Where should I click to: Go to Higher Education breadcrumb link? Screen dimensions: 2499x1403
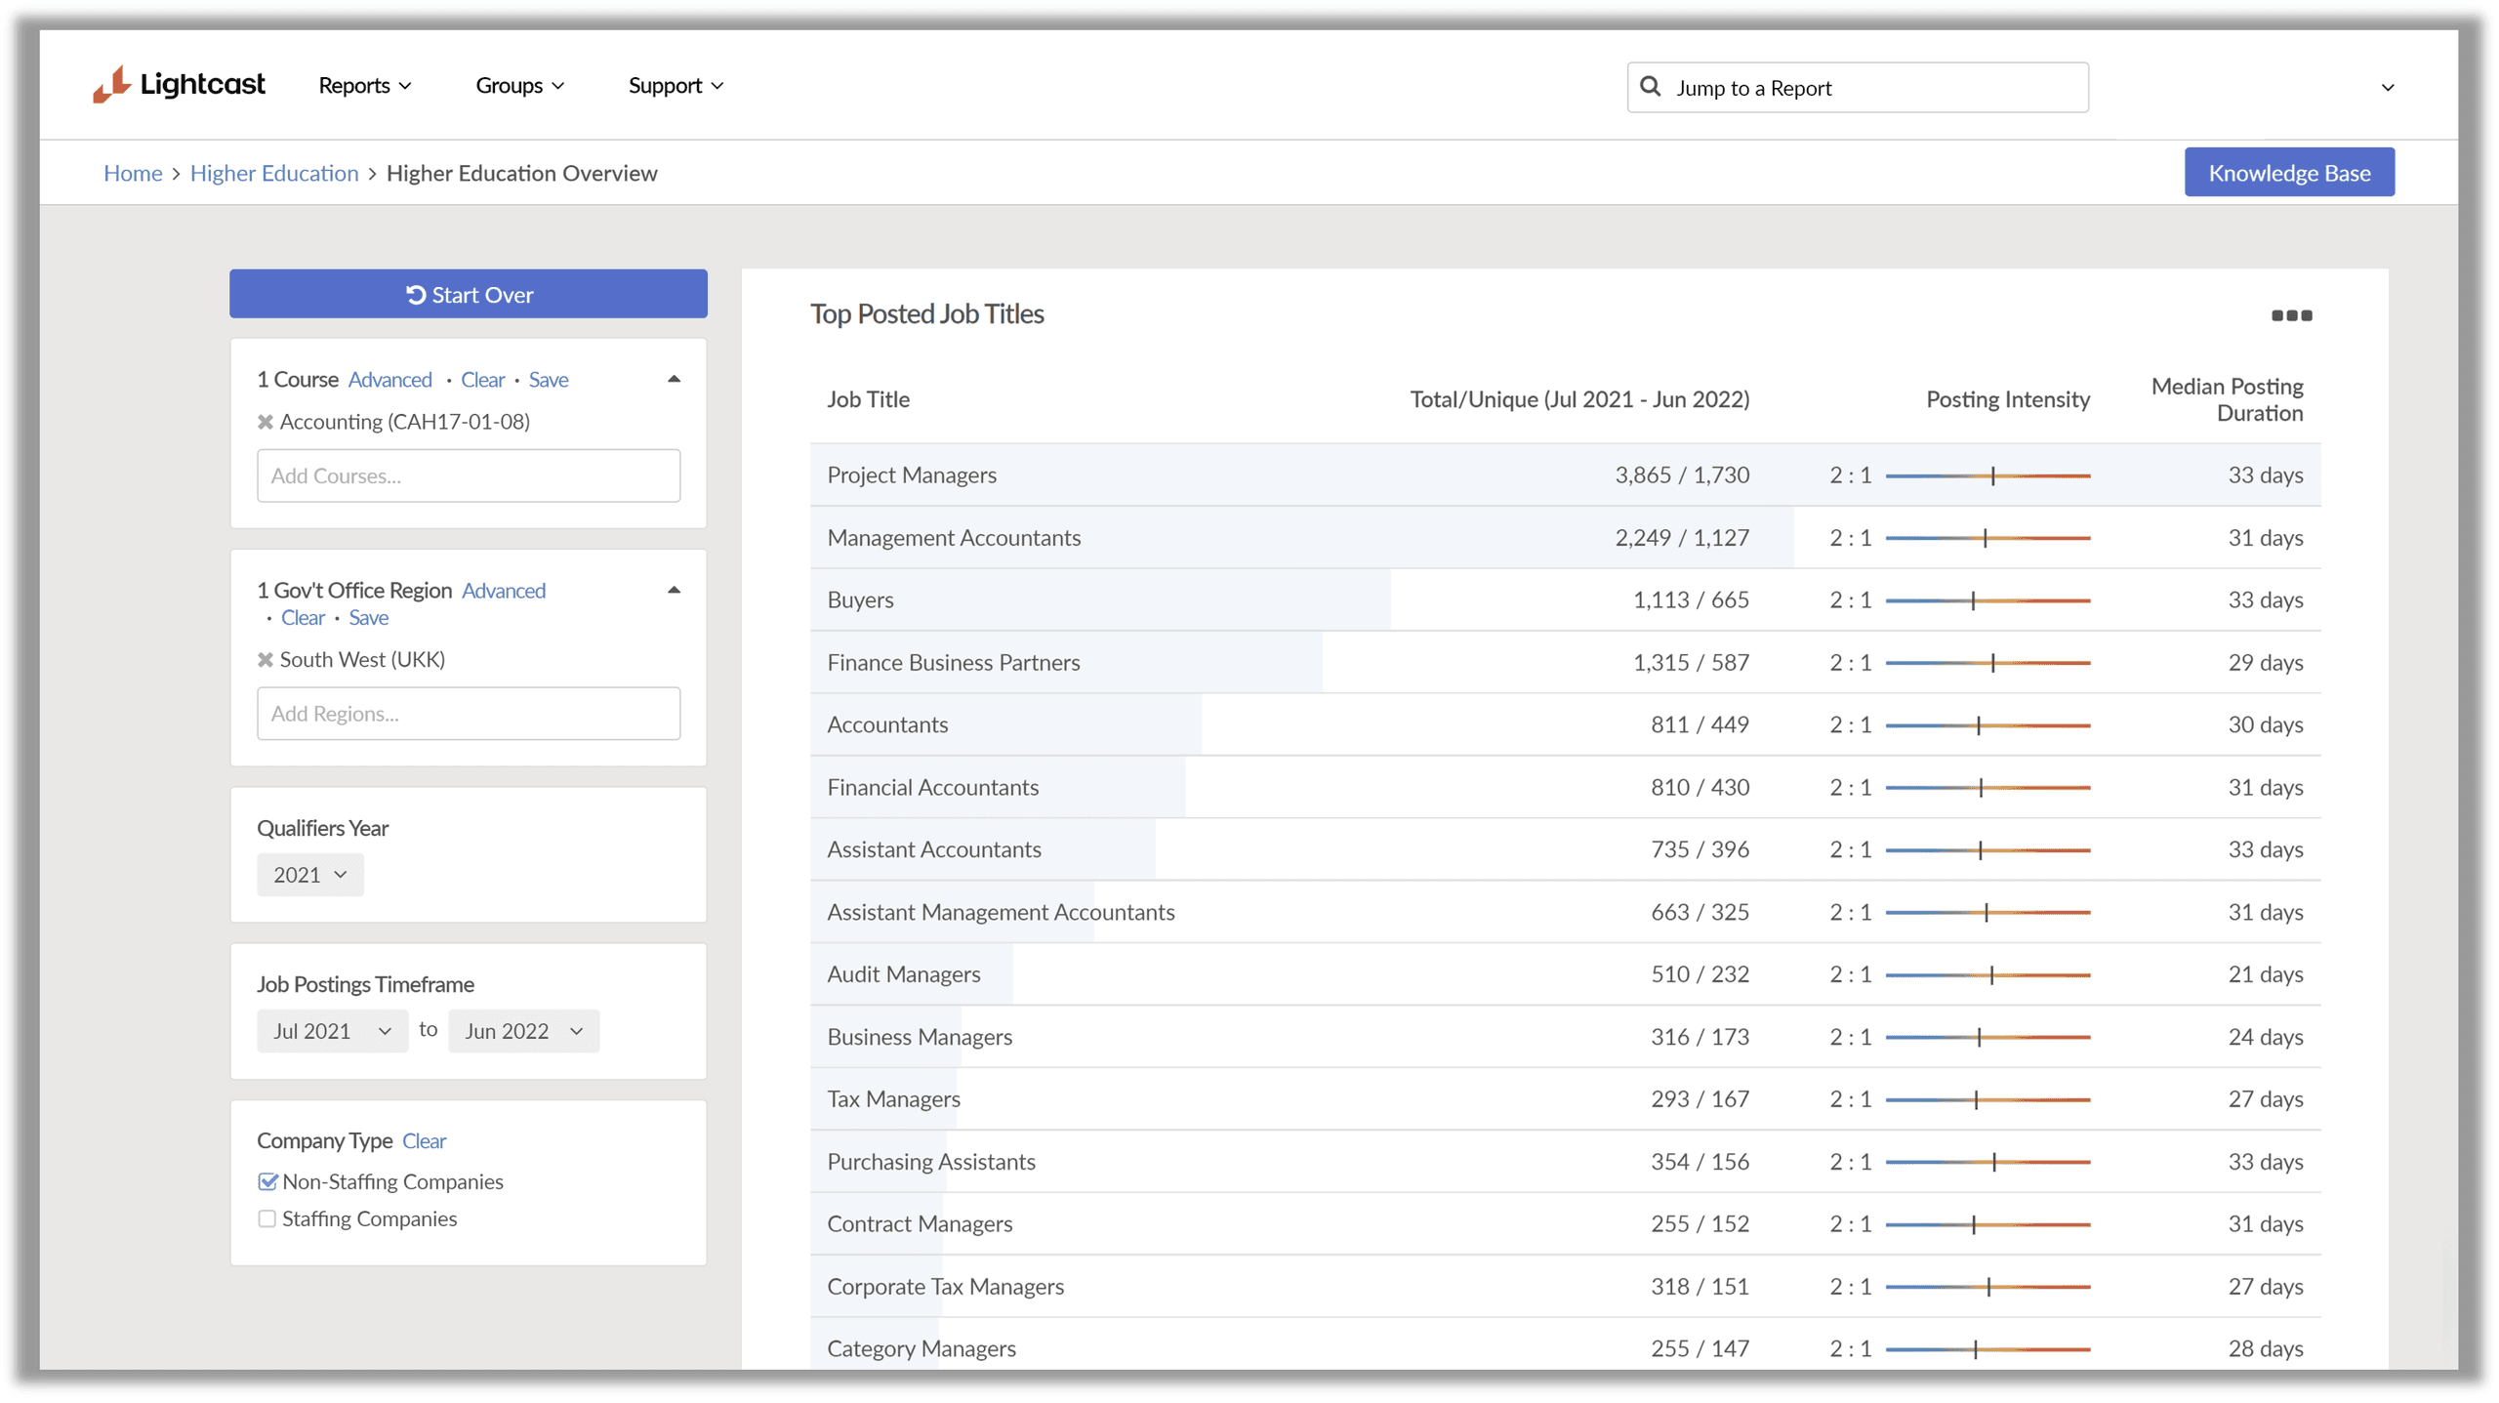[274, 173]
